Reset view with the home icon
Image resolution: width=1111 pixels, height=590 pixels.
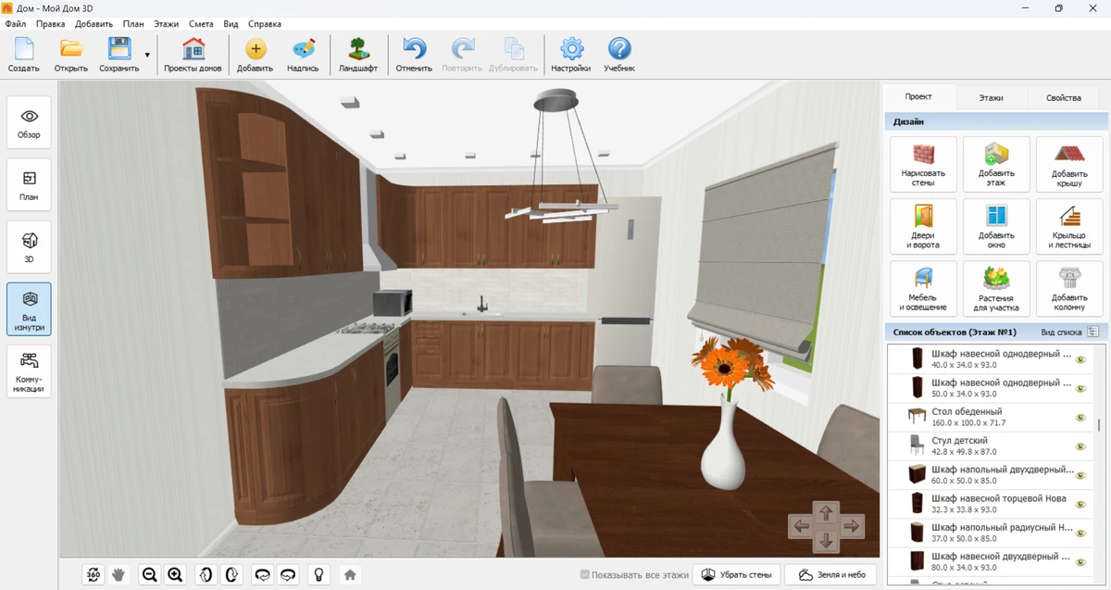pyautogui.click(x=350, y=574)
